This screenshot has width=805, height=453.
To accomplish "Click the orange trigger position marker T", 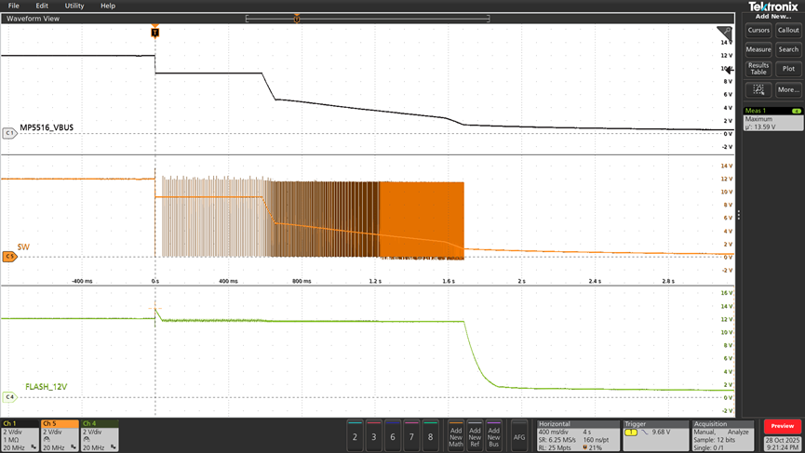I will point(154,32).
